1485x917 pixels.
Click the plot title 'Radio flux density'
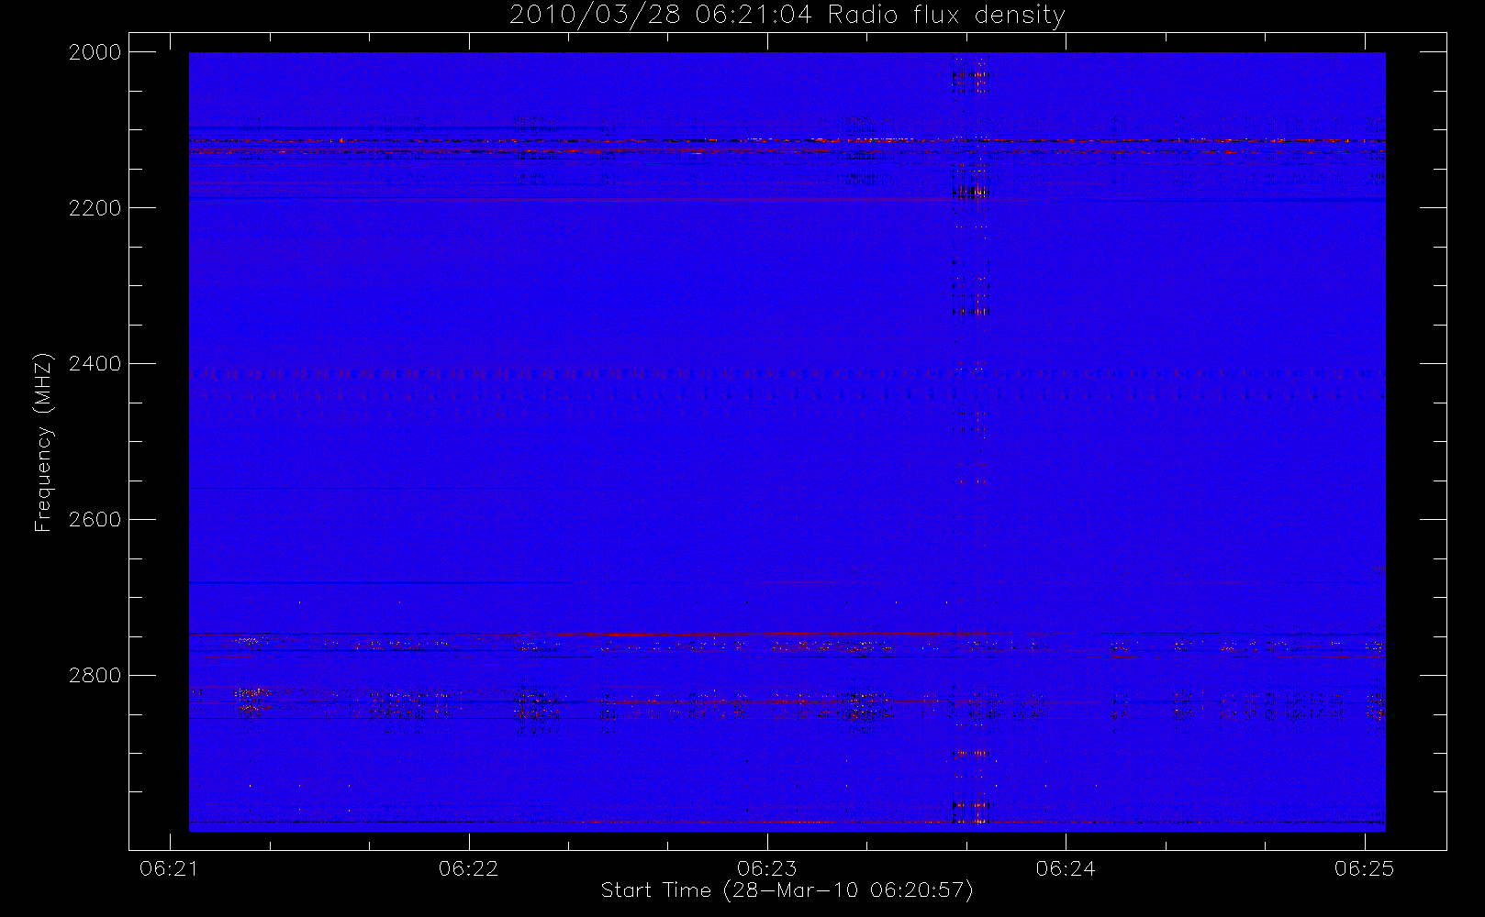pos(946,16)
